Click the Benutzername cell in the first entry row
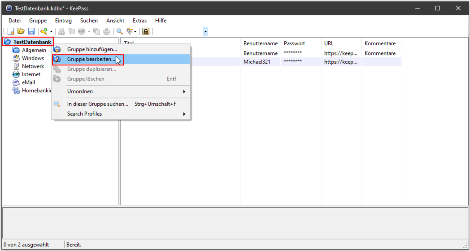This screenshot has height=251, width=470. click(260, 53)
